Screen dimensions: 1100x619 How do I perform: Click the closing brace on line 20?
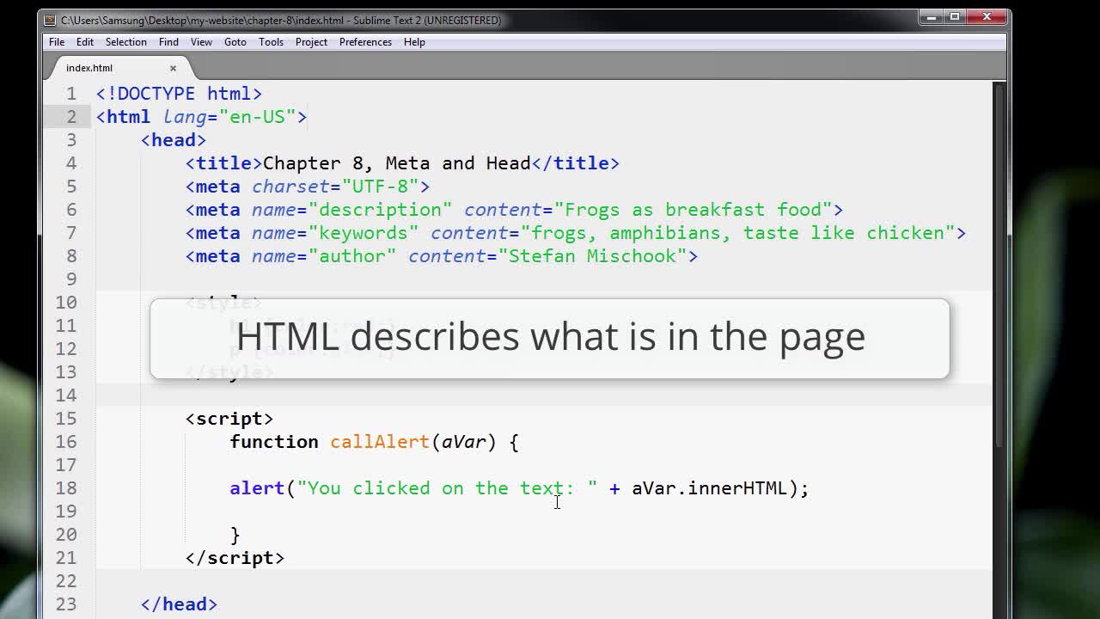click(235, 535)
